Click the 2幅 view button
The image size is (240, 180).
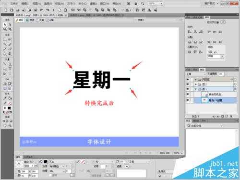[x=40, y=20]
